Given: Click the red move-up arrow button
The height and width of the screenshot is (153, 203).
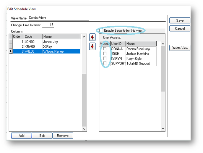Looking at the screenshot, I should pos(92,38).
